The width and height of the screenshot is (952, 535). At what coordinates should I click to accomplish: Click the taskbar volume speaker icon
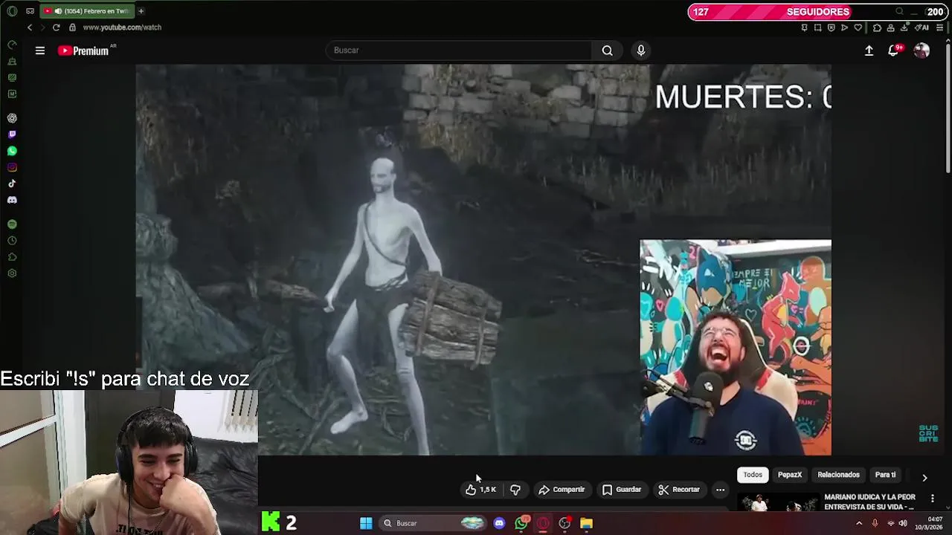coord(903,523)
